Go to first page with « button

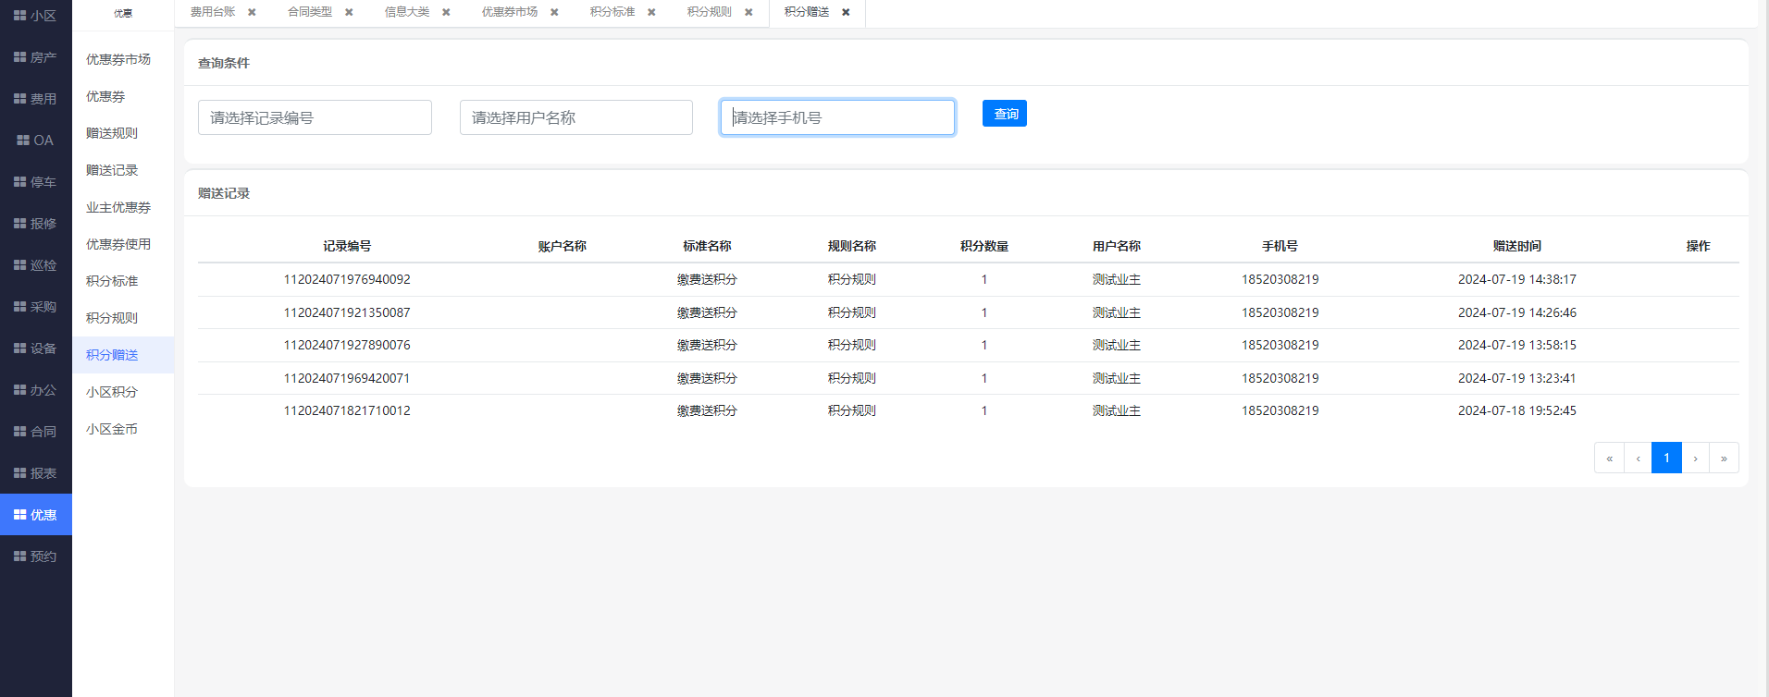(x=1609, y=458)
